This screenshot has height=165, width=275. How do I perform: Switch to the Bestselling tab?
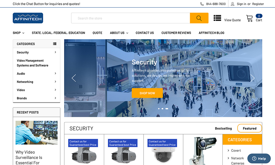click(x=223, y=128)
